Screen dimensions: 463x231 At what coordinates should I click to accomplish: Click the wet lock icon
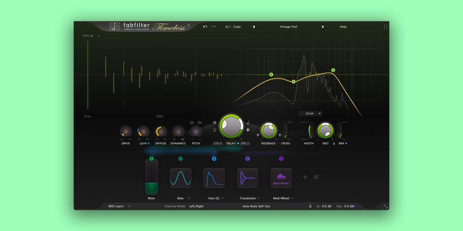[x=334, y=144]
